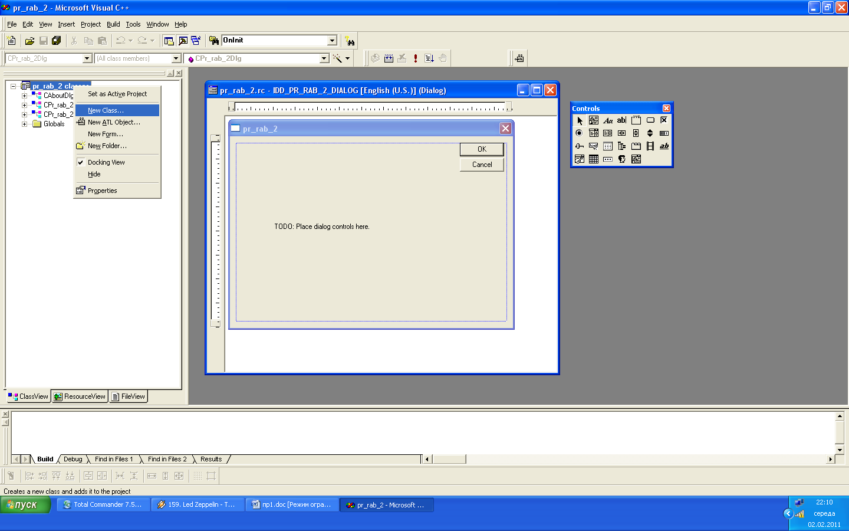Choose Set as Active Project in context menu
Image resolution: width=849 pixels, height=531 pixels.
[117, 94]
